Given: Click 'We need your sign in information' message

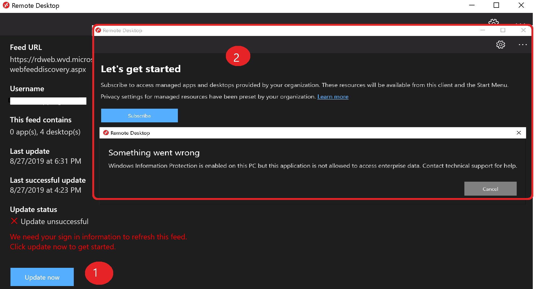Looking at the screenshot, I should tap(98, 237).
